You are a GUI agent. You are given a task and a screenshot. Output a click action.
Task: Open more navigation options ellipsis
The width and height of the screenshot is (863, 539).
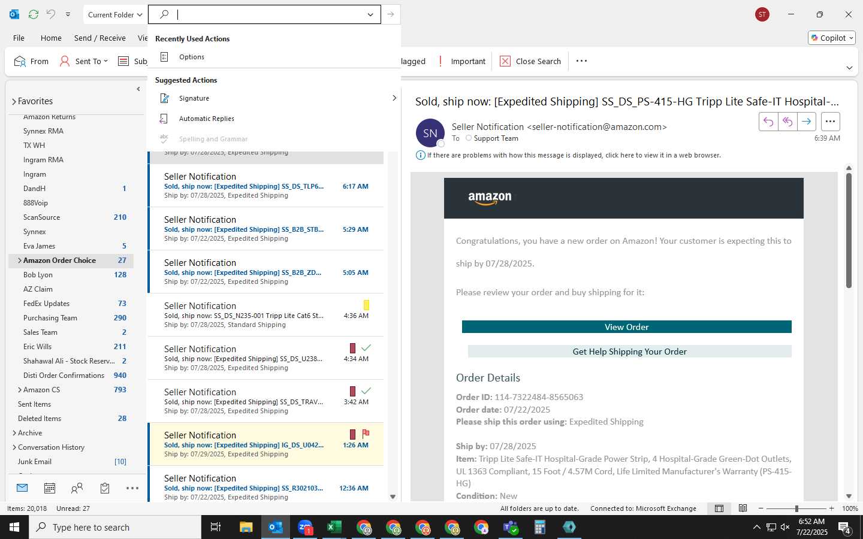tap(132, 488)
